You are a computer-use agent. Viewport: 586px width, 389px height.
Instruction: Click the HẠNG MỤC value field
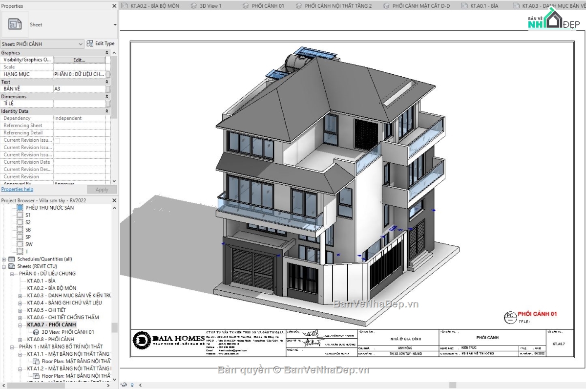[79, 74]
